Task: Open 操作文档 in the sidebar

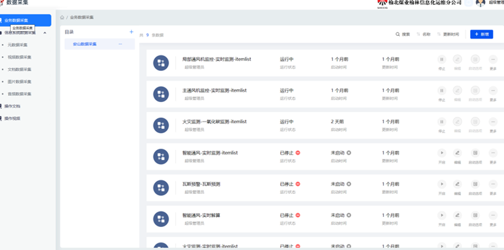Action: (12, 106)
